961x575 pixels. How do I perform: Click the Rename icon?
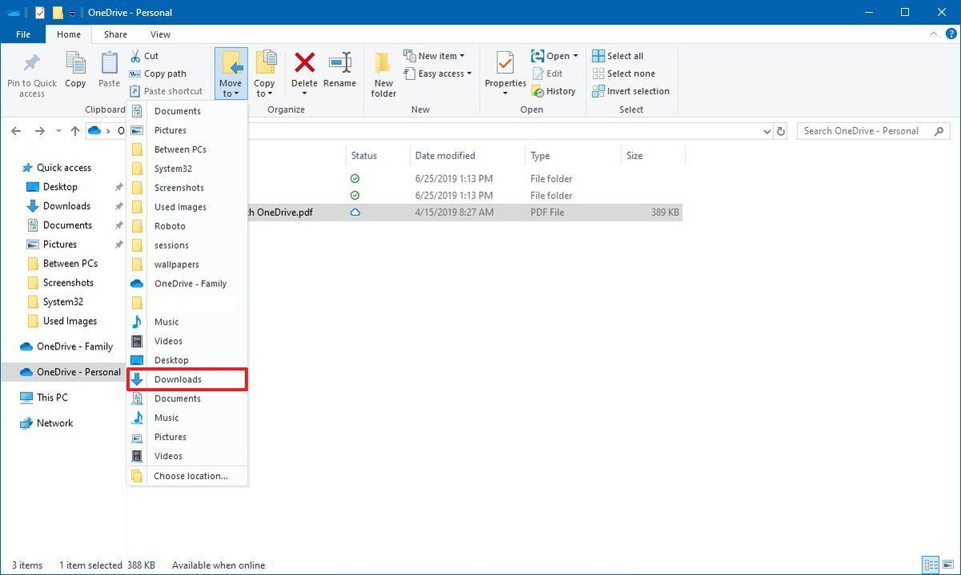(340, 72)
